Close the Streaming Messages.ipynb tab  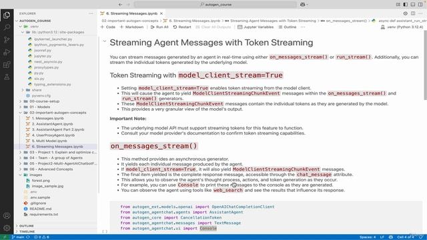pos(161,13)
